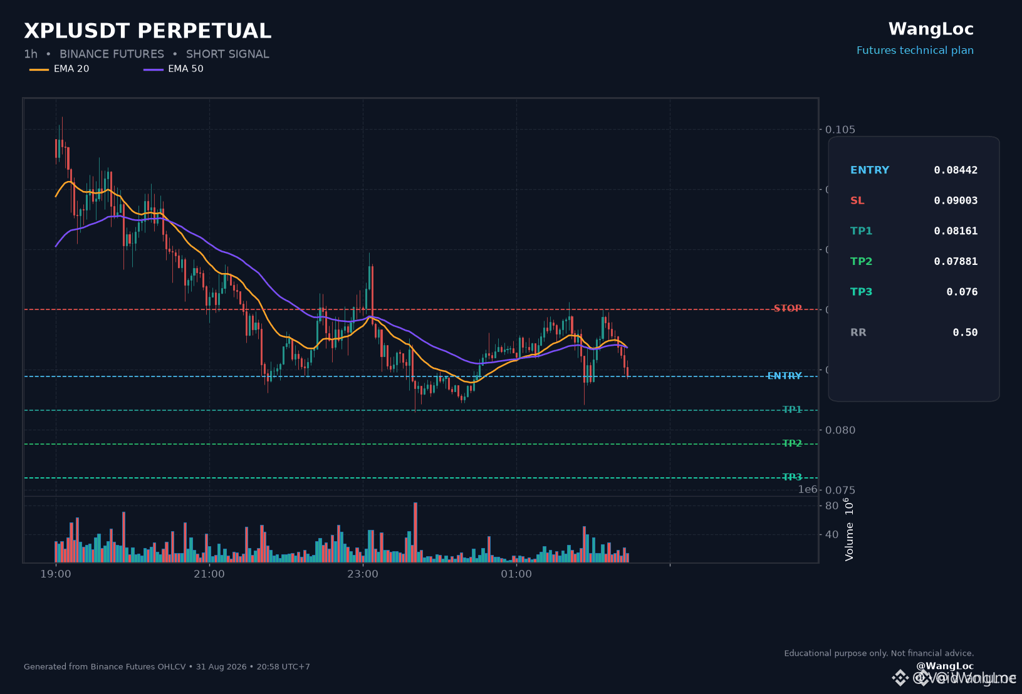Click the 40 tick on the volume axis
Viewport: 1022px width, 694px height.
[x=832, y=535]
